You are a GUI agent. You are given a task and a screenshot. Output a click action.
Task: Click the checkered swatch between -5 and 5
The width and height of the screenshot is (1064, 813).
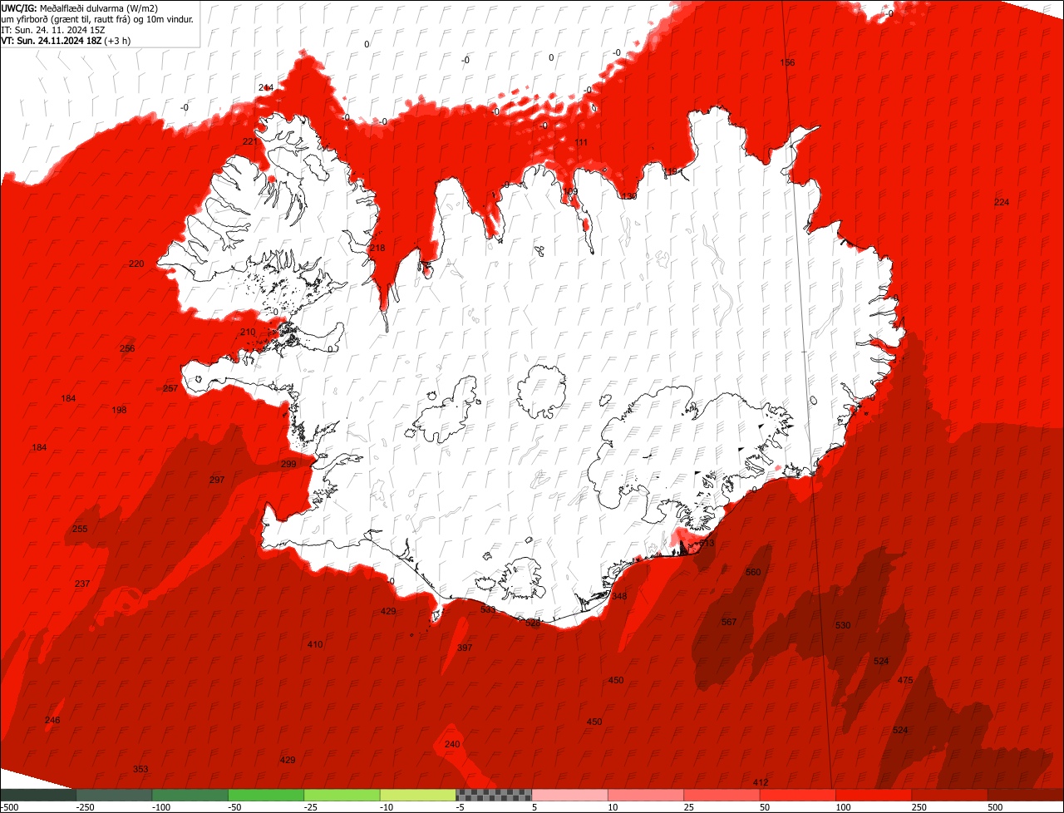pos(494,795)
